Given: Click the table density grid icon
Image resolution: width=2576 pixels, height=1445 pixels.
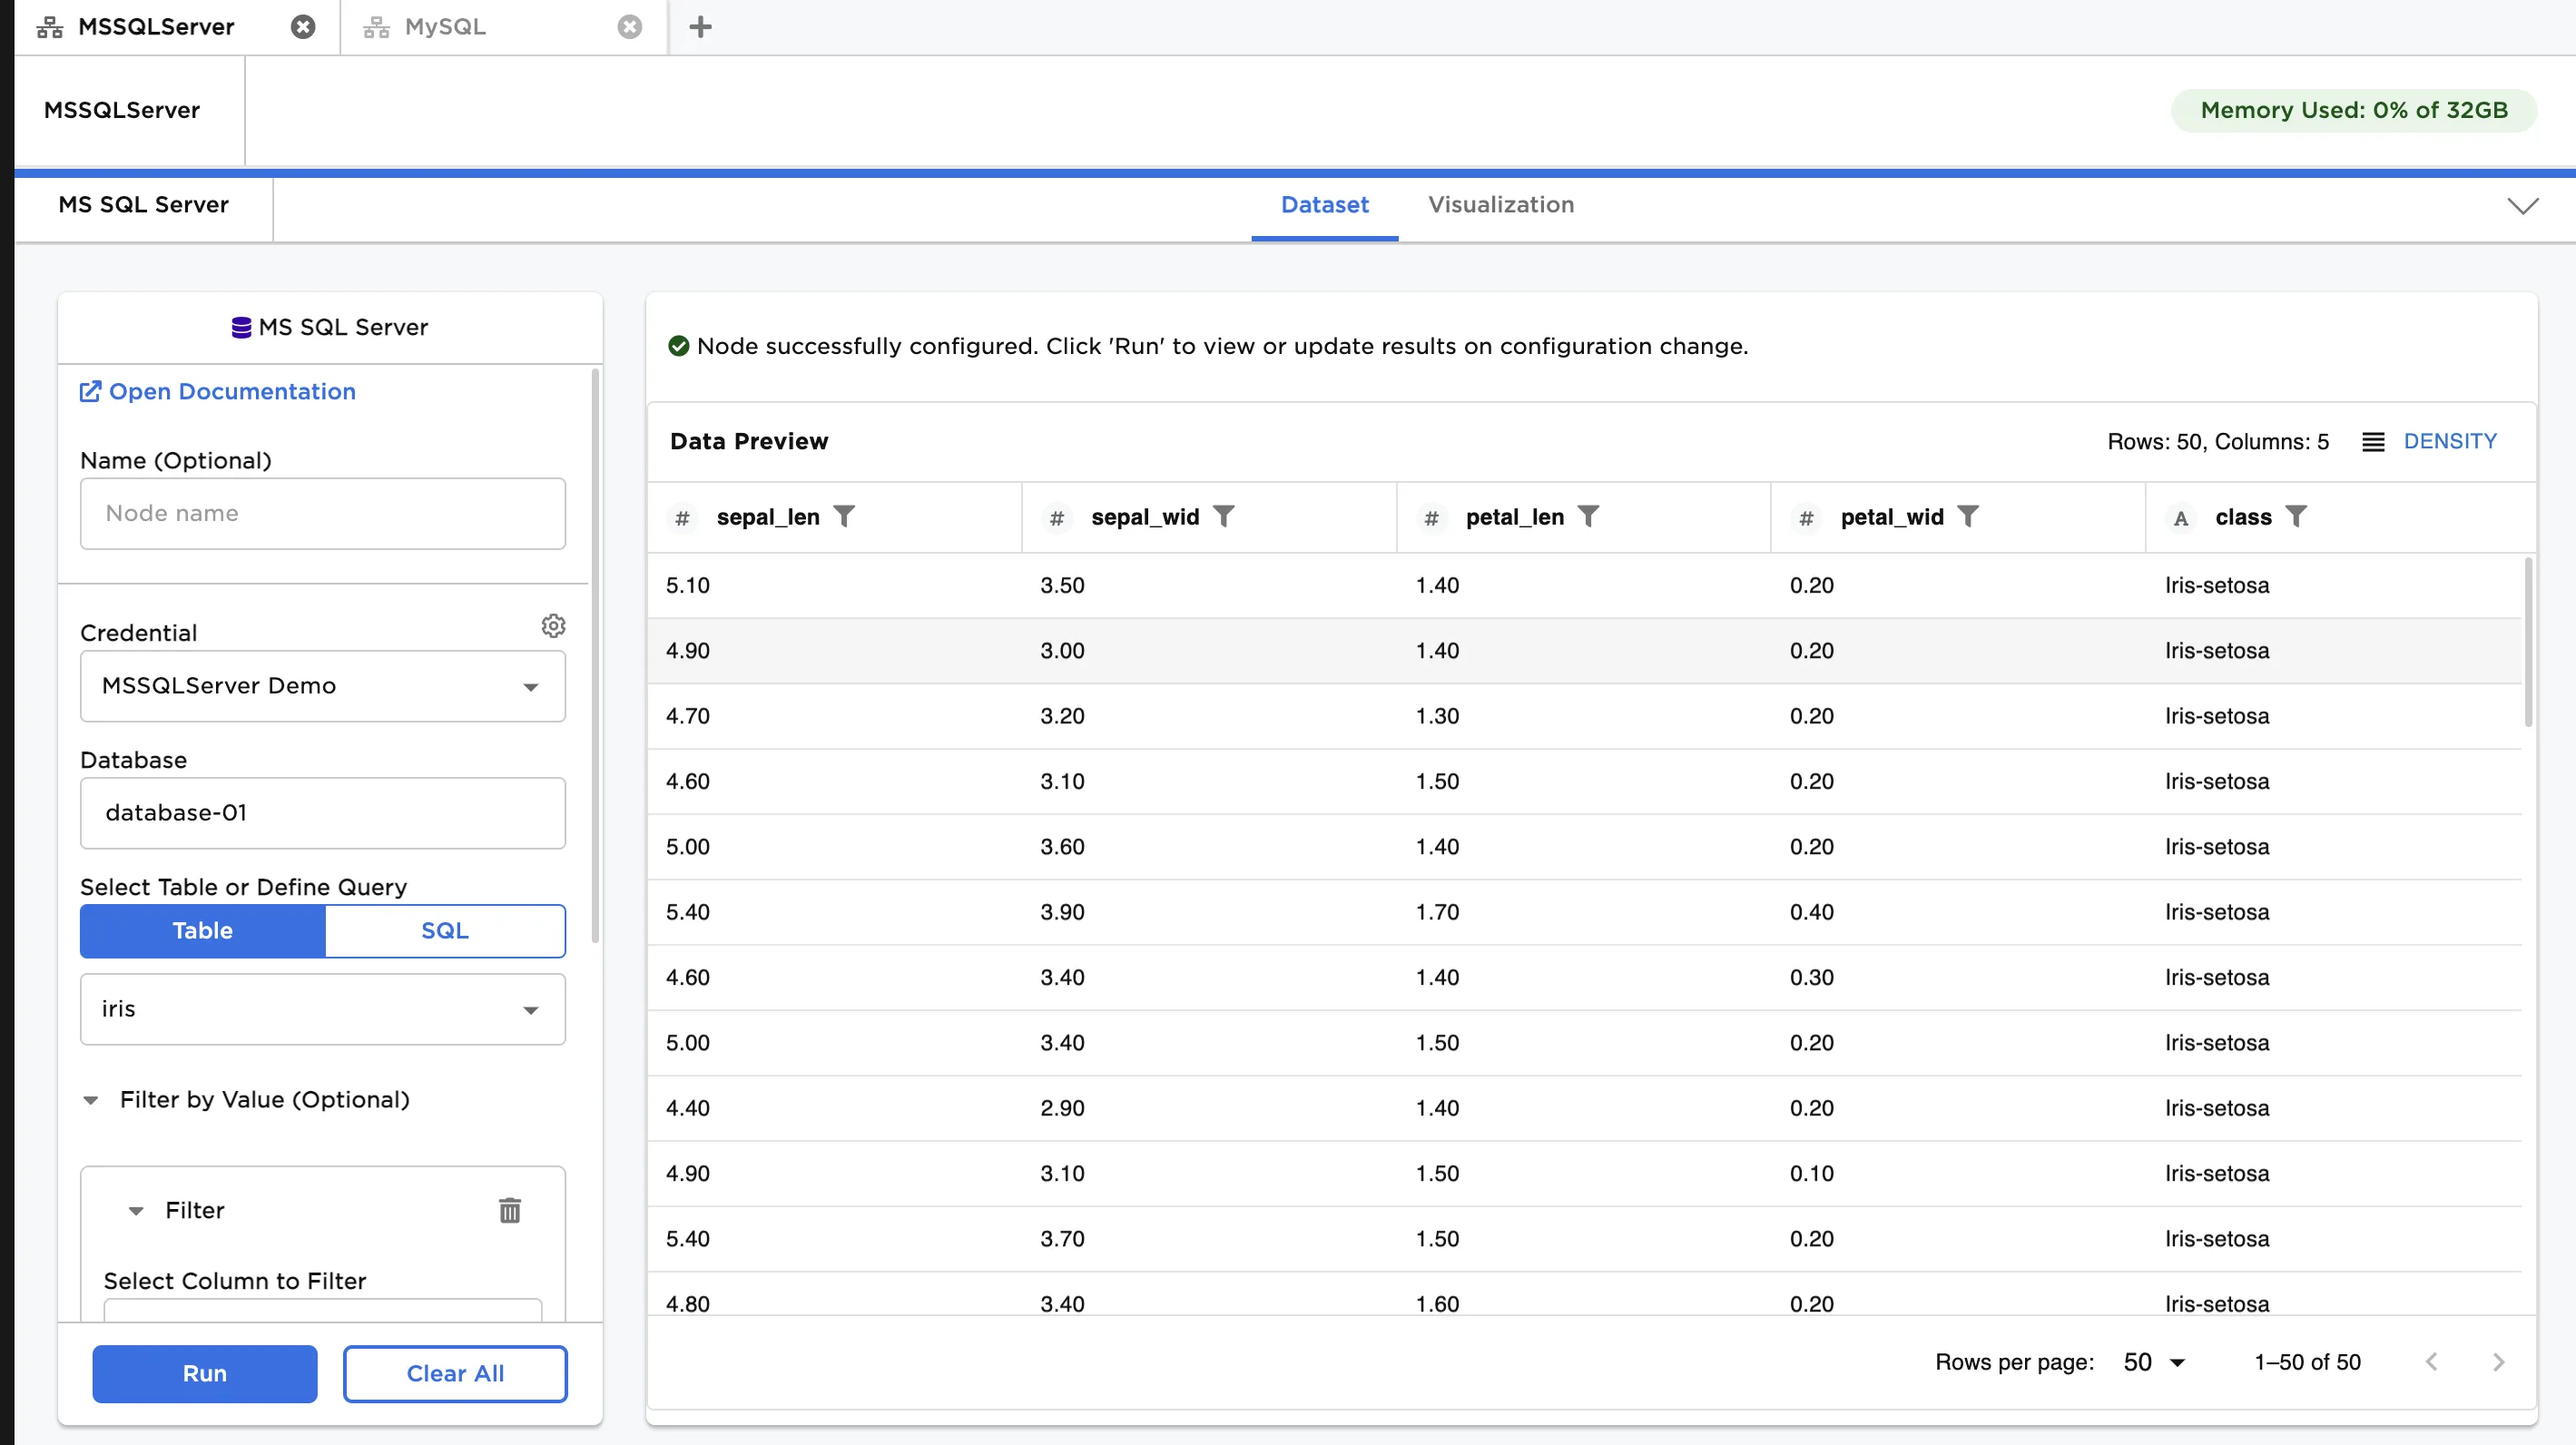Looking at the screenshot, I should click(2374, 441).
